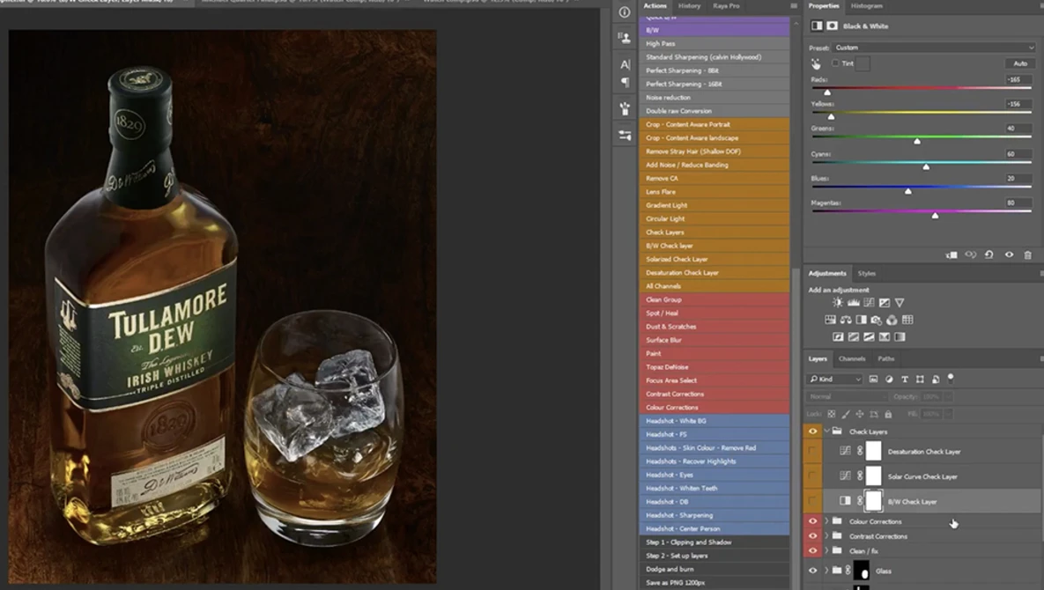This screenshot has height=590, width=1044.
Task: Switch to the Raya Pro tab
Action: [x=727, y=6]
